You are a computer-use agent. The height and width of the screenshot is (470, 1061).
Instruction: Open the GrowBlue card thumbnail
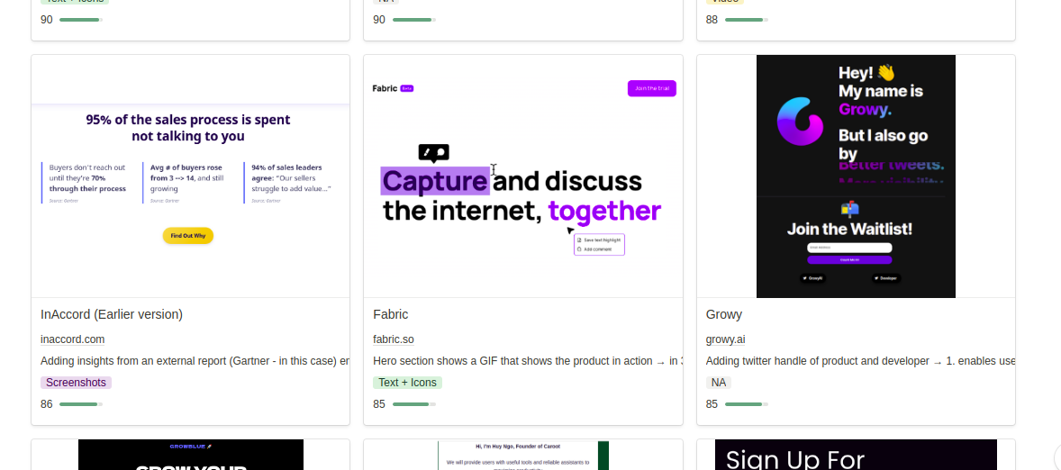point(191,455)
